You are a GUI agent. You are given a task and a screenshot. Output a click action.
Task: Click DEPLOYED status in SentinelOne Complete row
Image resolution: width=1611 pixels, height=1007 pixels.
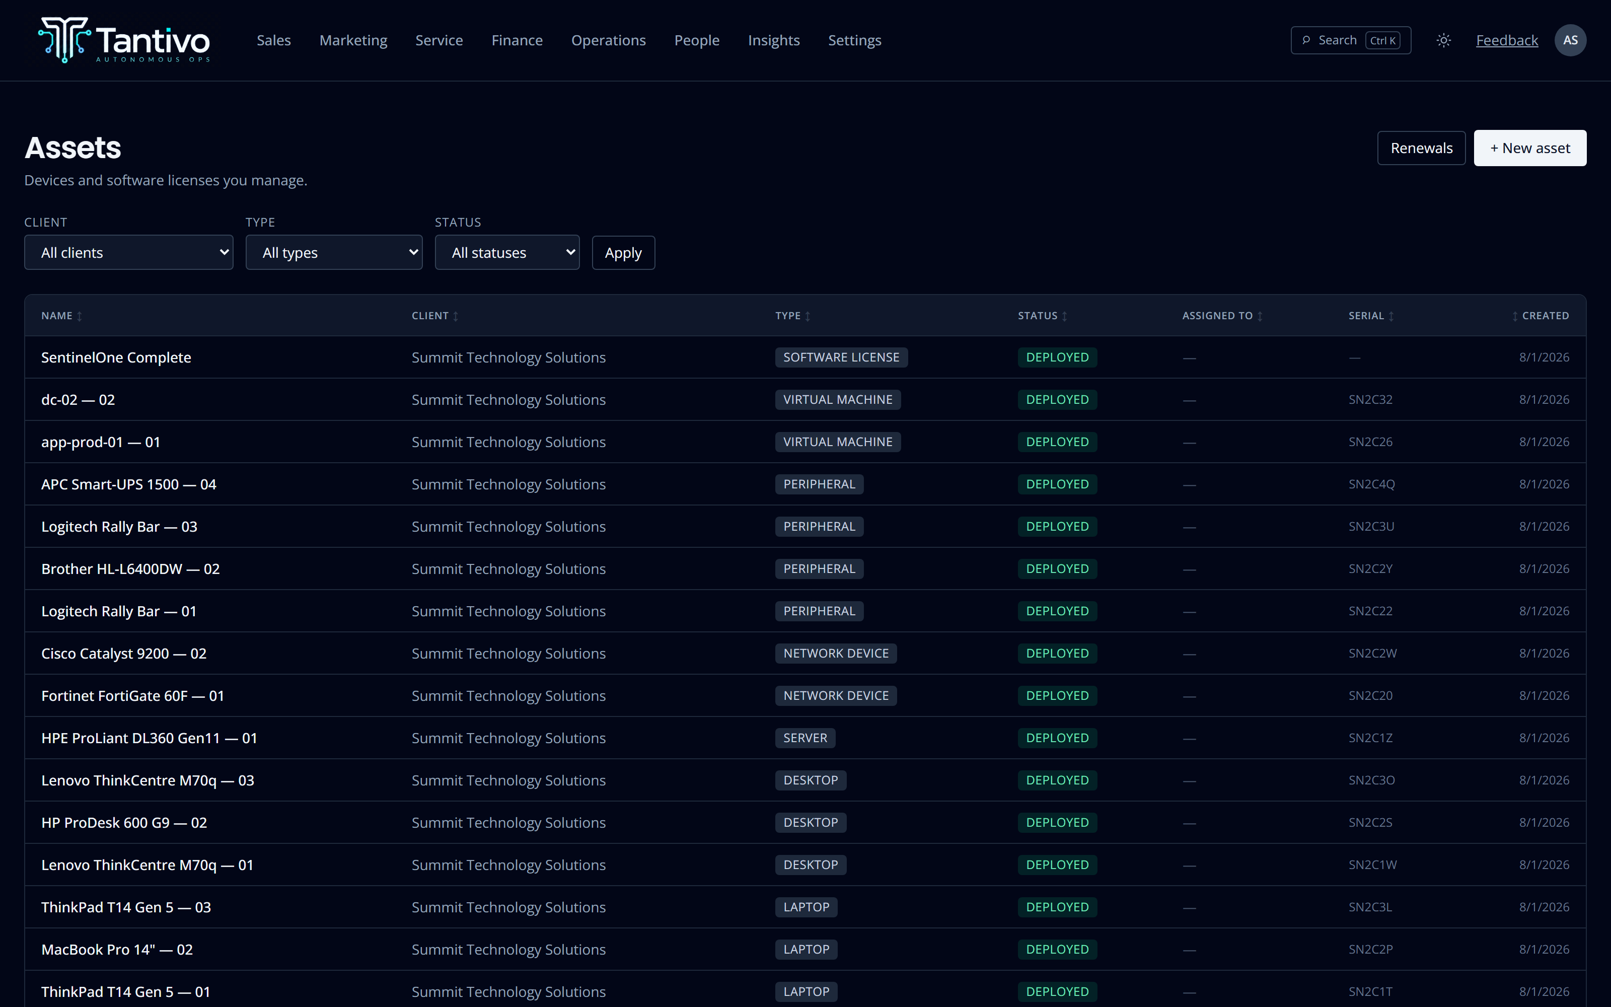(1057, 357)
